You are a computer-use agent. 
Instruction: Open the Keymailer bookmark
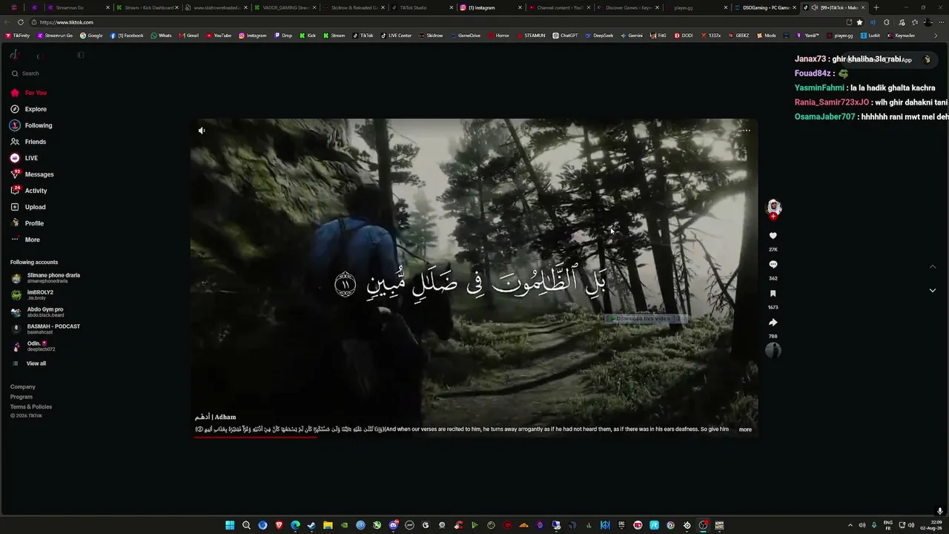(901, 36)
